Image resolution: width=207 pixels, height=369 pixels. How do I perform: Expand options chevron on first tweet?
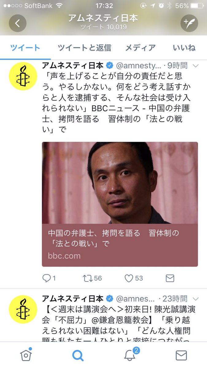click(195, 65)
